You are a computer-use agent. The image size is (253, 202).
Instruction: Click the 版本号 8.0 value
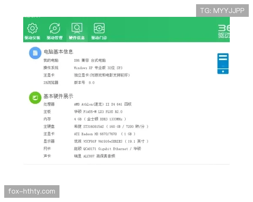(84, 82)
